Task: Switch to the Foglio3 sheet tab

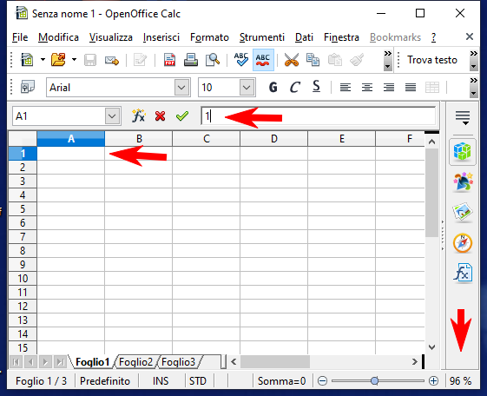Action: click(178, 362)
